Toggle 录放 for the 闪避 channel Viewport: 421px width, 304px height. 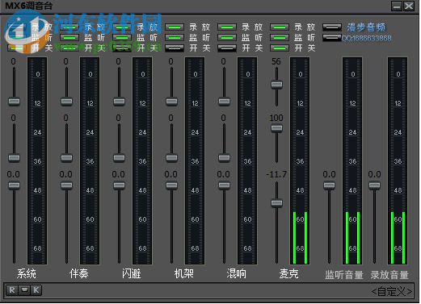coord(122,27)
